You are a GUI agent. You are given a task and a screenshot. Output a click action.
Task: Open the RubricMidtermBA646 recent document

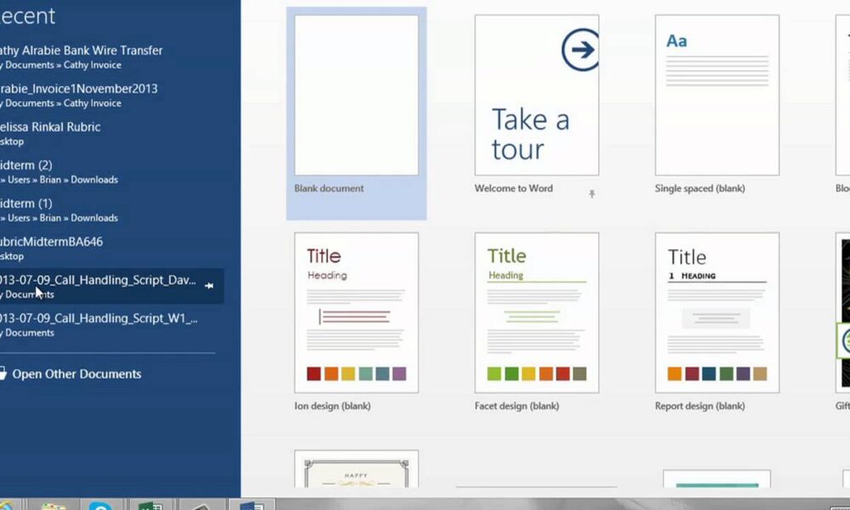[53, 241]
